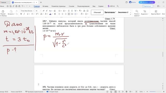This screenshot has height=93, width=166.
Task: Clear formatting with the eraser icon
Action: pos(55,11)
